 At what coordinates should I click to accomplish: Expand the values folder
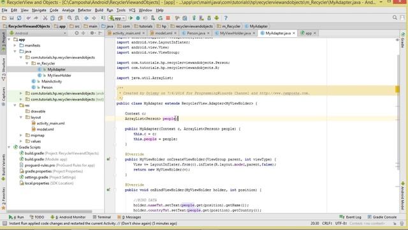[21, 141]
